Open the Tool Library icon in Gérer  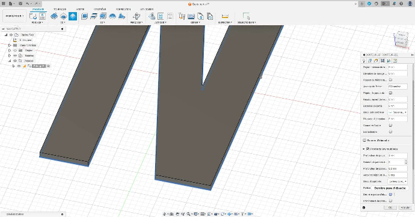point(182,16)
